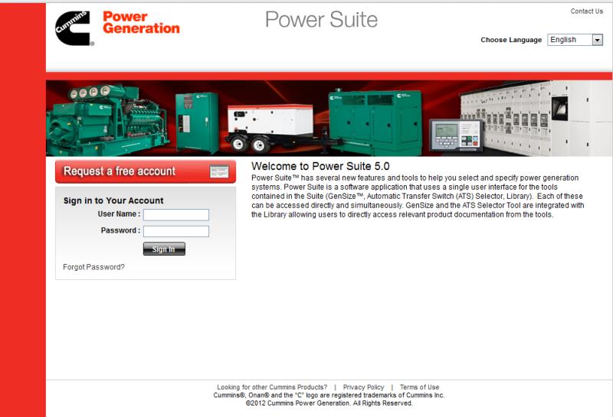Click the language dropdown arrow button
The image size is (613, 417).
tap(598, 40)
